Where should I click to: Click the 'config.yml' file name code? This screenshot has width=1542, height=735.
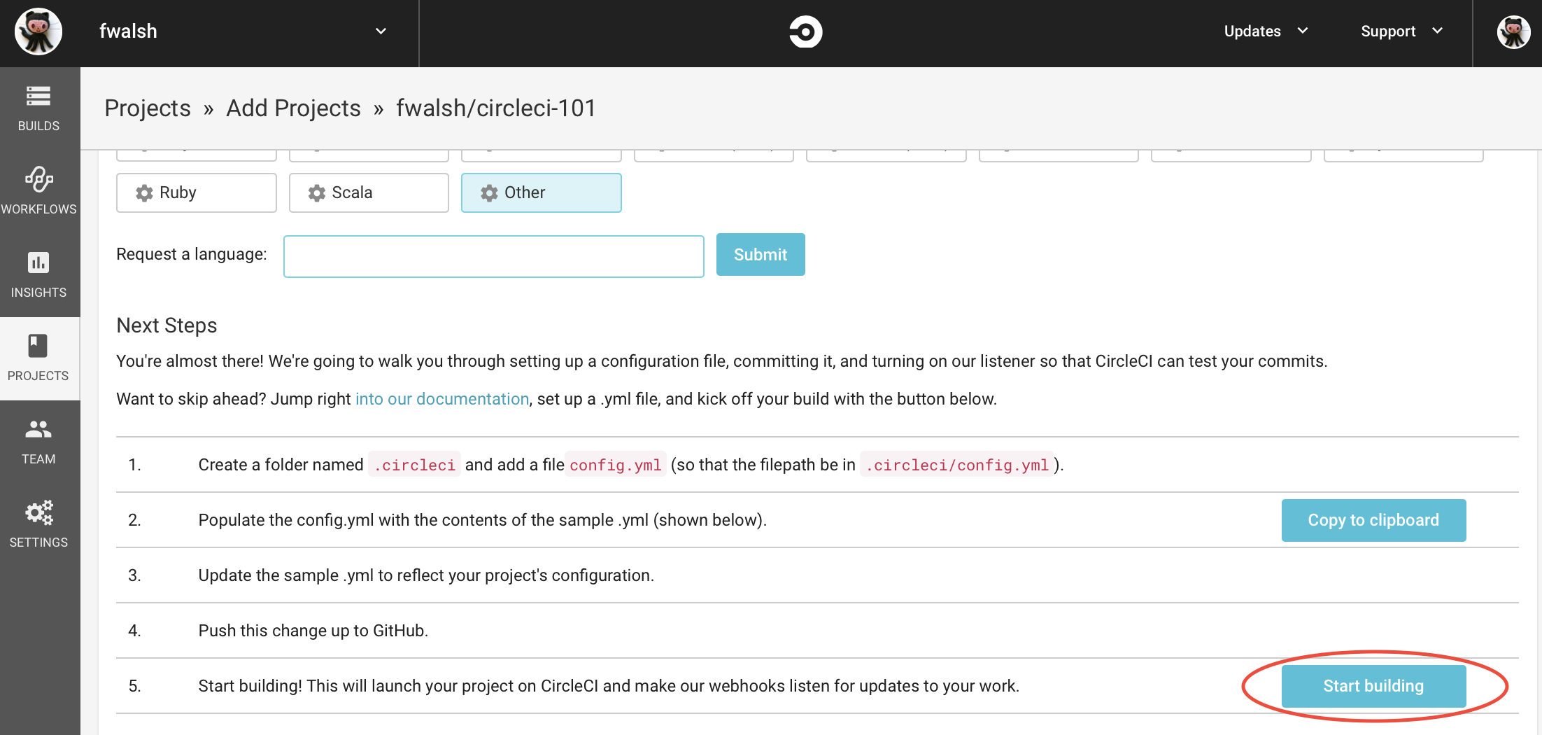616,465
